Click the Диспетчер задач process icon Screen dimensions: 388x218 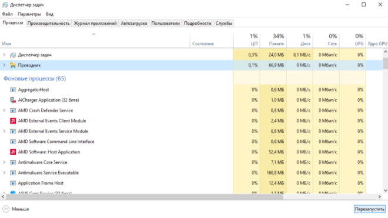(x=13, y=55)
